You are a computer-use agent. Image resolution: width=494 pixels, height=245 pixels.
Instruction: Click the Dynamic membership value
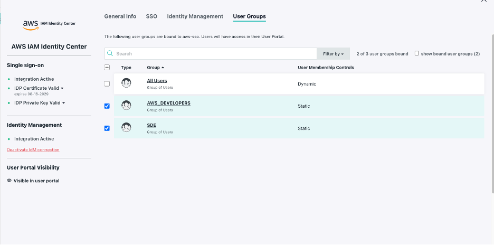pyautogui.click(x=307, y=84)
